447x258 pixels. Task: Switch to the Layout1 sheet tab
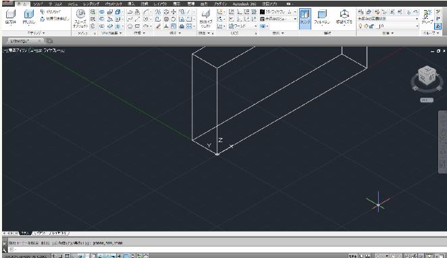pyautogui.click(x=41, y=233)
